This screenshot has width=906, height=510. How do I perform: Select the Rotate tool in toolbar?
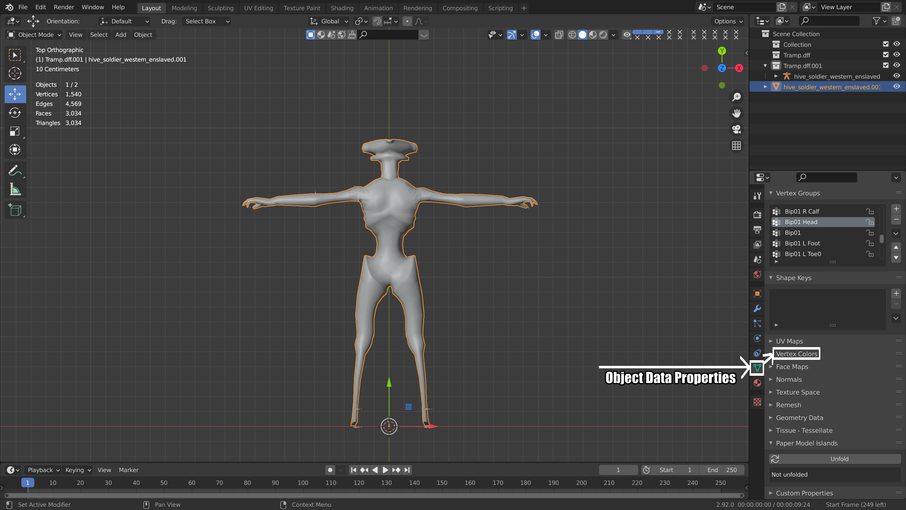tap(15, 113)
